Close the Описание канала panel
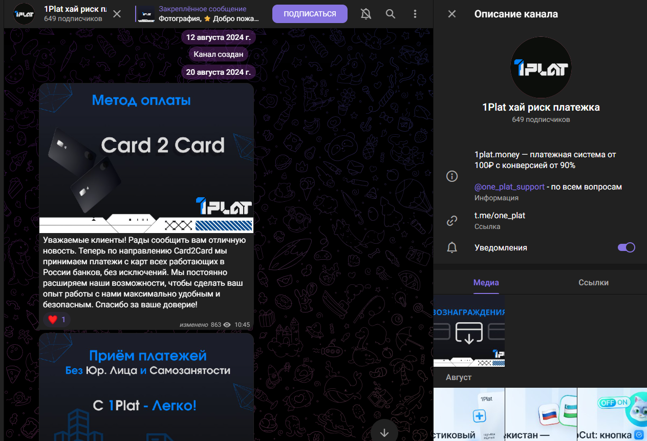Viewport: 647px width, 441px height. (x=452, y=14)
